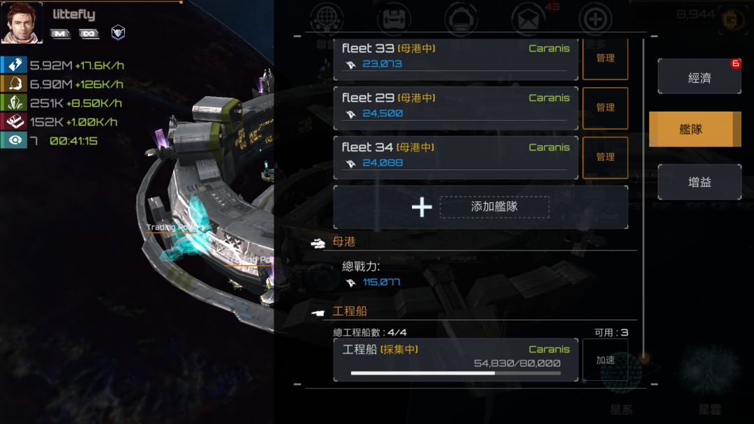The width and height of the screenshot is (754, 424).
Task: Toggle the eye scout icon
Action: (x=14, y=140)
